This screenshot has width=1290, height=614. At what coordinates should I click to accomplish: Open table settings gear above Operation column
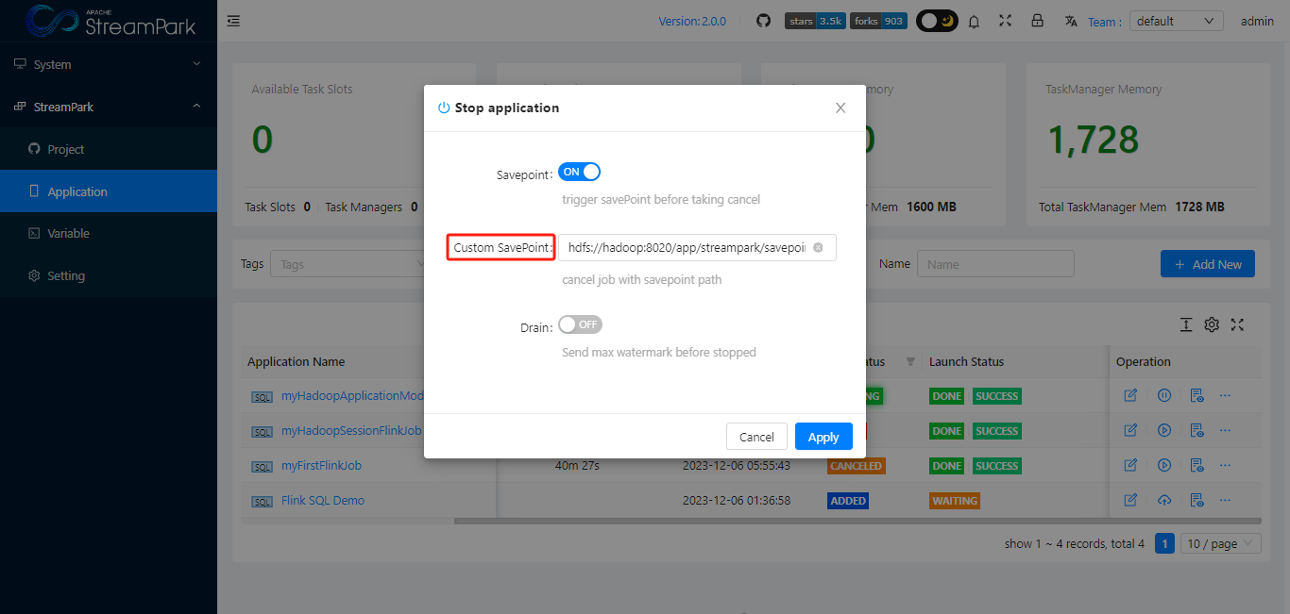pyautogui.click(x=1212, y=324)
